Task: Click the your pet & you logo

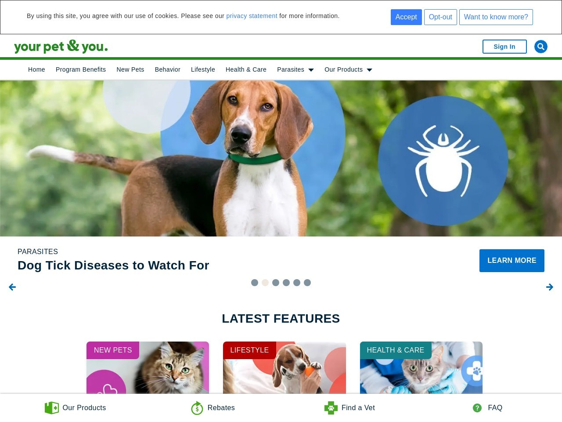Action: tap(61, 46)
